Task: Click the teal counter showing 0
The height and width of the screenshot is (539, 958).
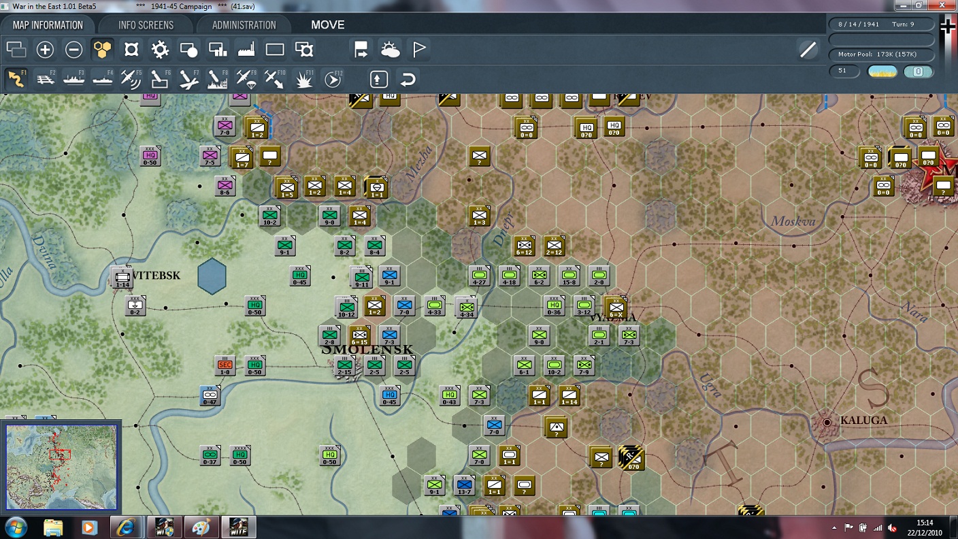Action: coord(918,71)
